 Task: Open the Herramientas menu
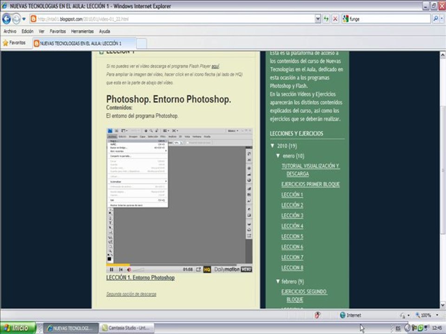82,31
